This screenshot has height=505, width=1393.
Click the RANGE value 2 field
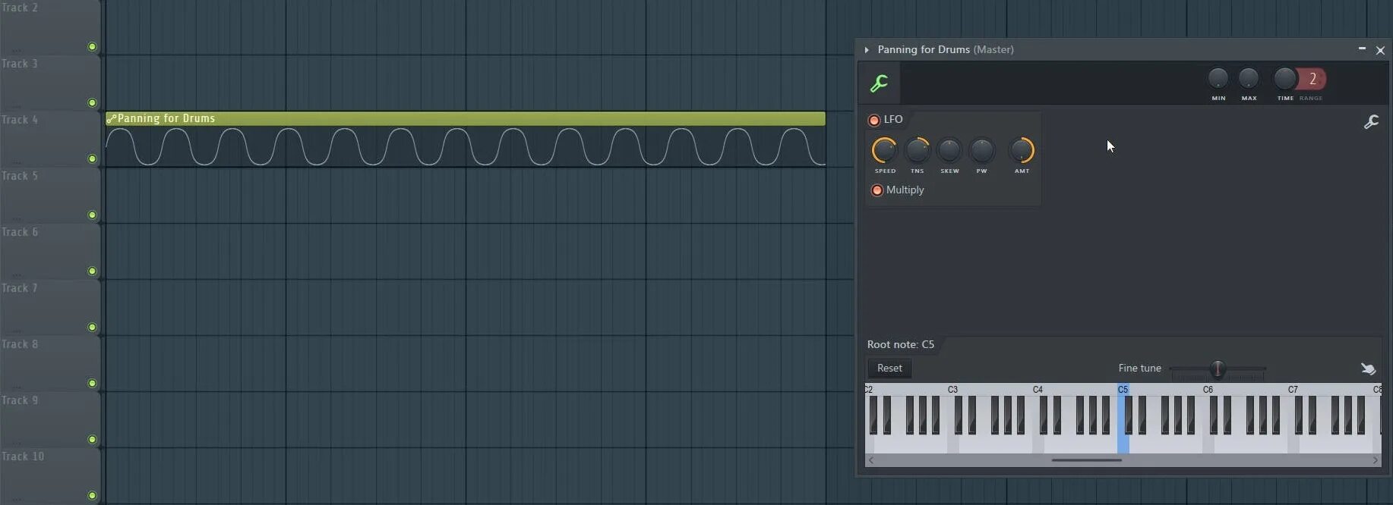pos(1312,79)
